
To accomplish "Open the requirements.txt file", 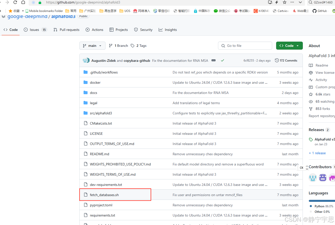I will click(x=103, y=215).
